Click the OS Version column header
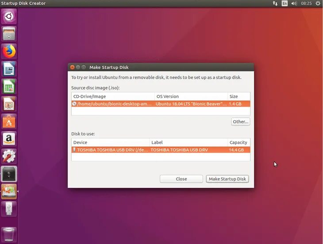Viewport: 323px width, 244px height. click(x=191, y=96)
